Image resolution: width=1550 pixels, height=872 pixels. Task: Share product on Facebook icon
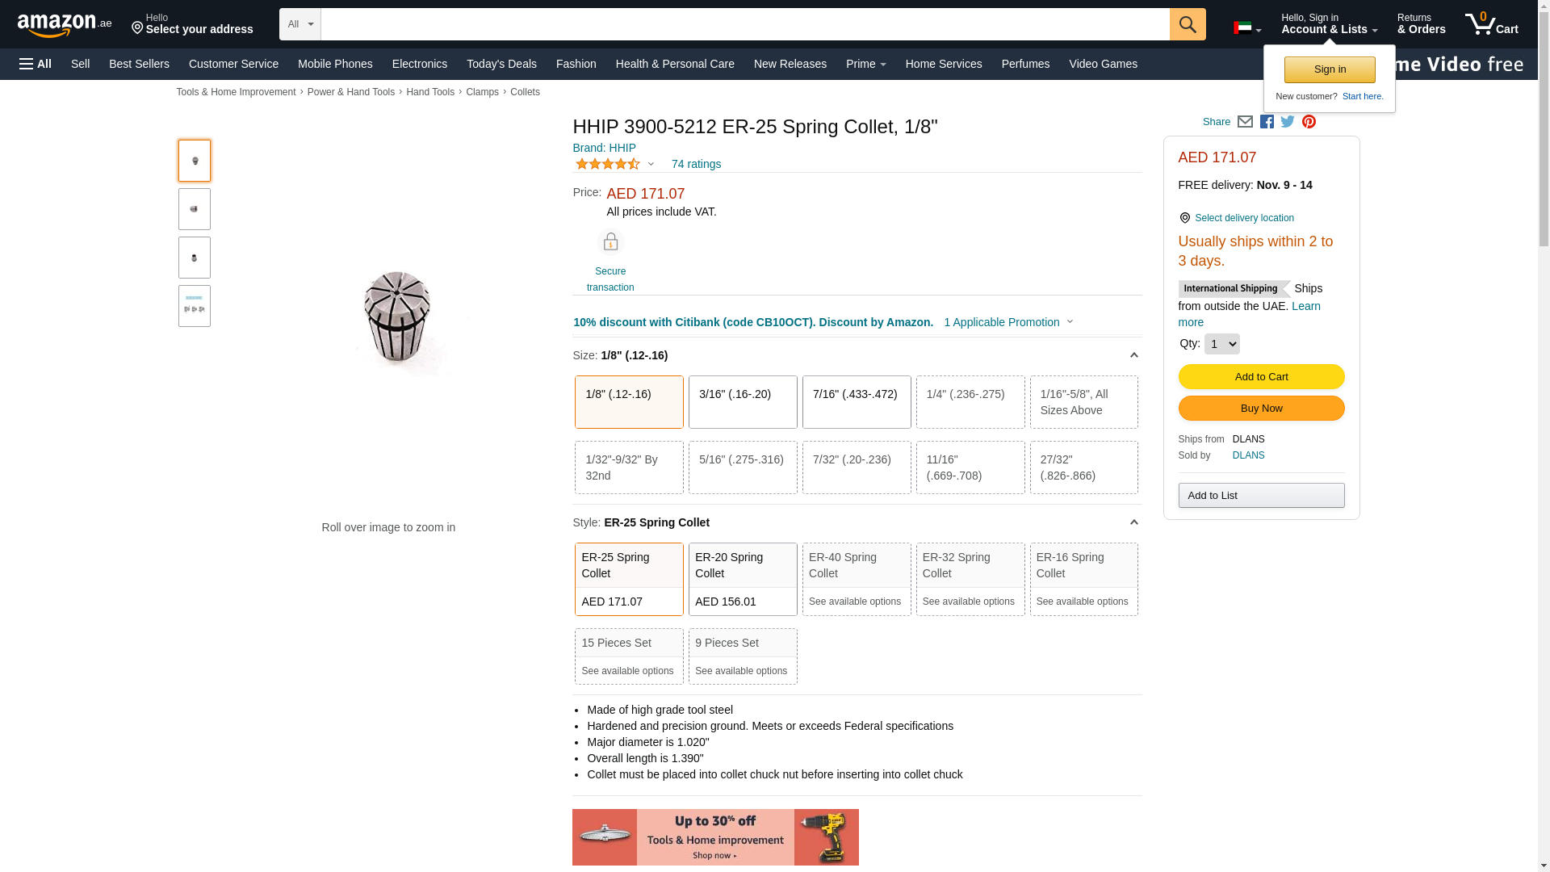(1267, 122)
